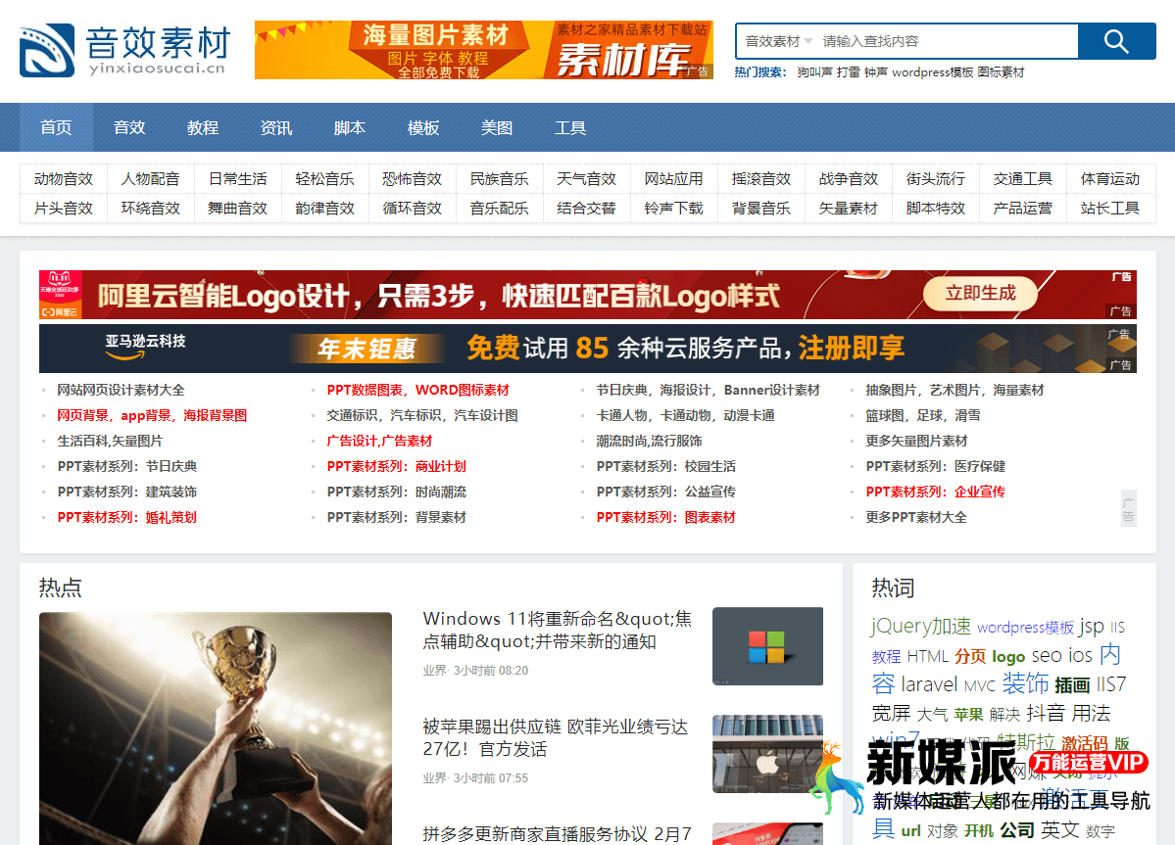Image resolution: width=1175 pixels, height=845 pixels.
Task: Click the magnifying glass search button
Action: pos(1116,41)
